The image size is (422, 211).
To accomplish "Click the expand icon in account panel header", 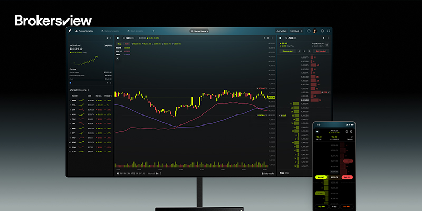I will 108,38.
